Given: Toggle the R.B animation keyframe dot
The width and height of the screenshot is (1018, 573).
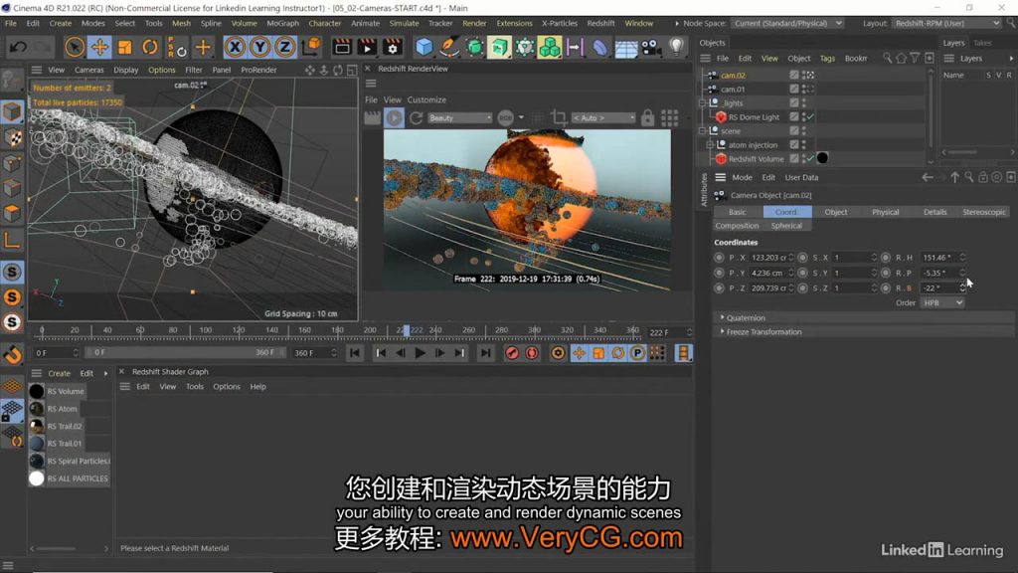Looking at the screenshot, I should pyautogui.click(x=886, y=287).
